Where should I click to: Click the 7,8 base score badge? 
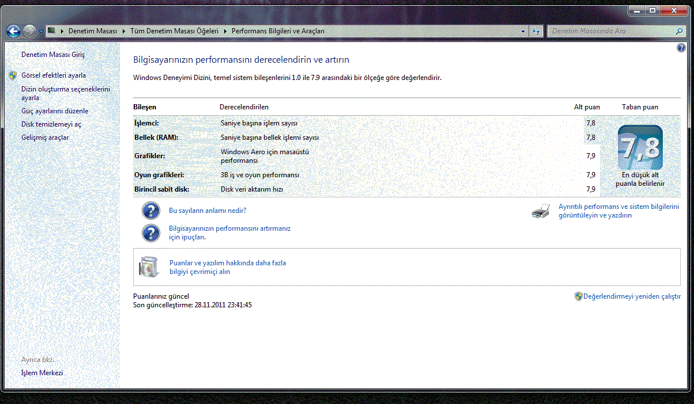pyautogui.click(x=640, y=147)
